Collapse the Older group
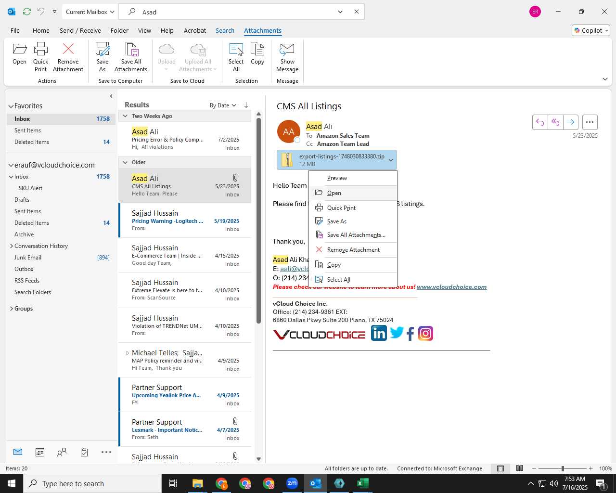Viewport: 616px width, 493px height. 125,162
